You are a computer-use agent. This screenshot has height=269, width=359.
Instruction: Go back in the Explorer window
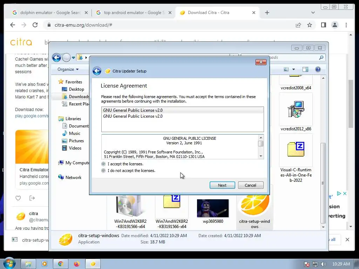(56, 57)
